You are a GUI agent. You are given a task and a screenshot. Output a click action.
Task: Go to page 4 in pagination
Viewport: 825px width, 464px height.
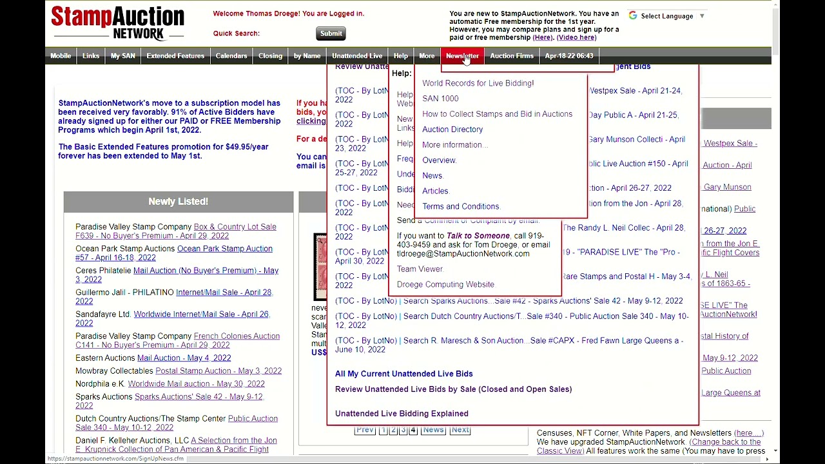point(413,430)
